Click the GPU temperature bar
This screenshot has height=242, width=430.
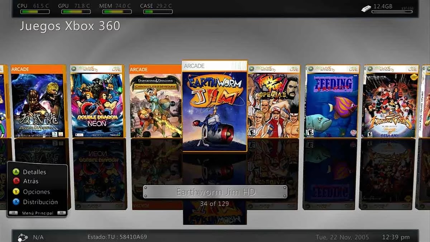click(x=76, y=11)
